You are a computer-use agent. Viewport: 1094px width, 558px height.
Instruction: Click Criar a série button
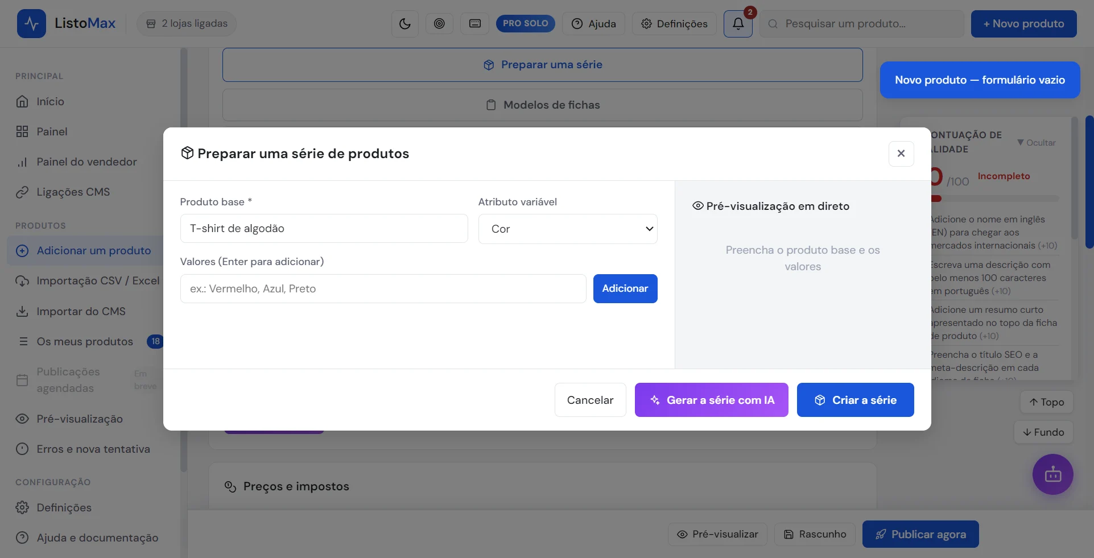point(856,400)
